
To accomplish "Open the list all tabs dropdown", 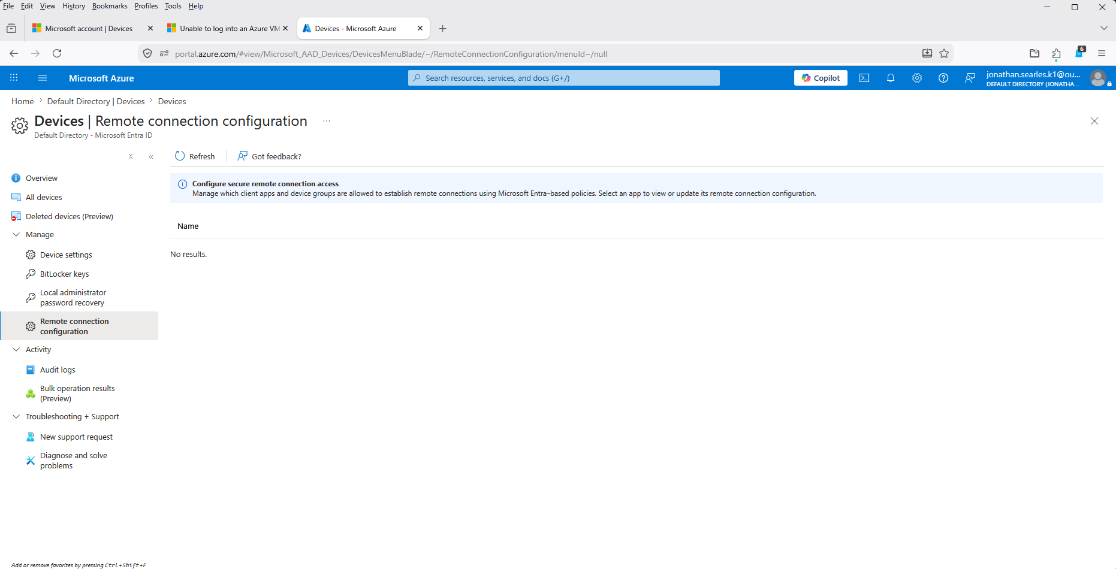I will [x=1104, y=28].
